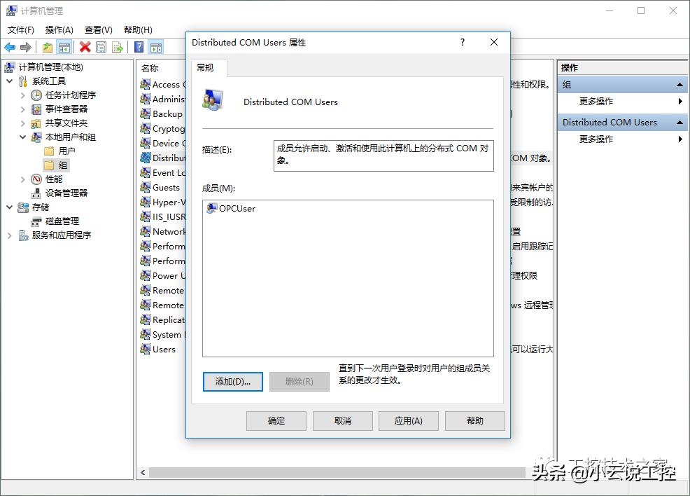Switch to the 常规 tab in the dialog
690x496 pixels.
click(x=206, y=68)
